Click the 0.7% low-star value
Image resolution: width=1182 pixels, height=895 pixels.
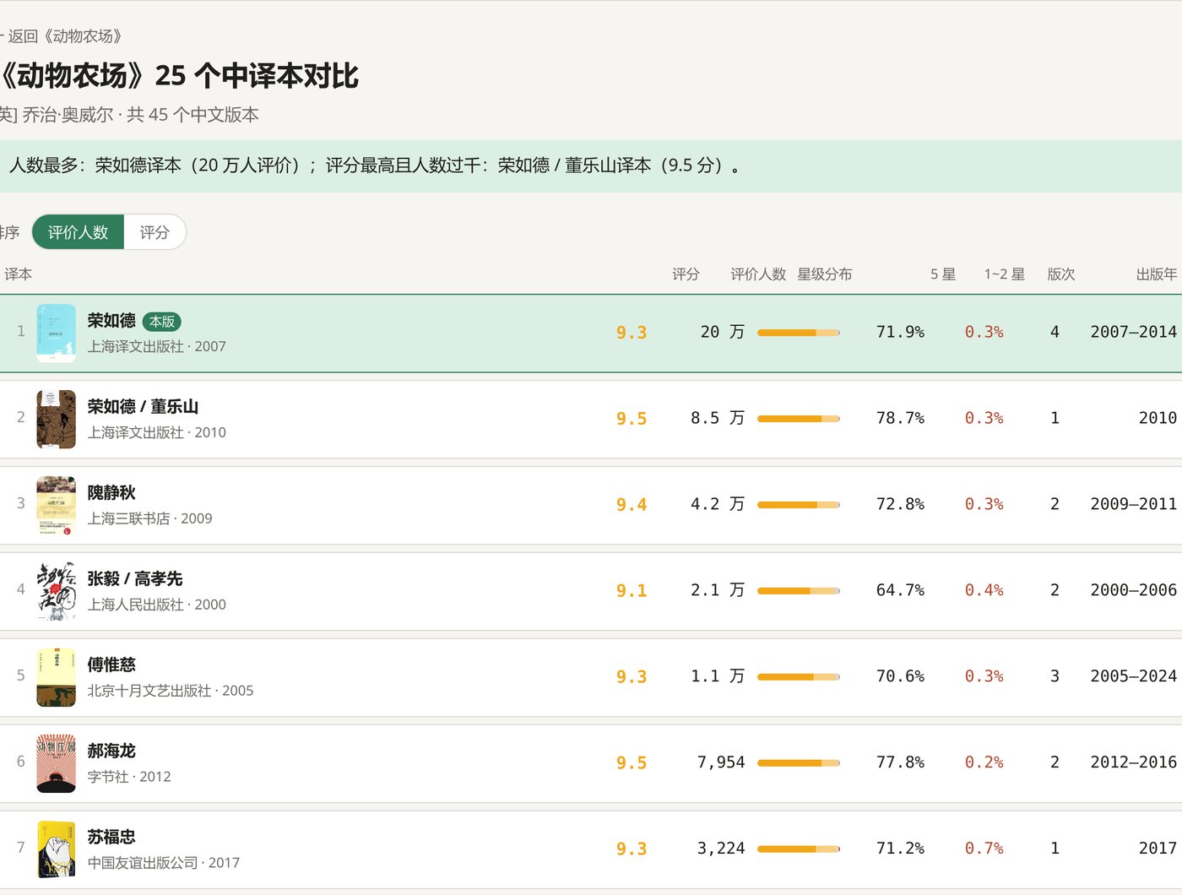984,849
